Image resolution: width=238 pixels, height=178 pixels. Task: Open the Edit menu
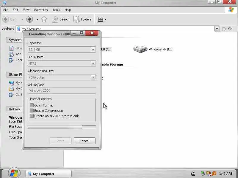click(15, 10)
